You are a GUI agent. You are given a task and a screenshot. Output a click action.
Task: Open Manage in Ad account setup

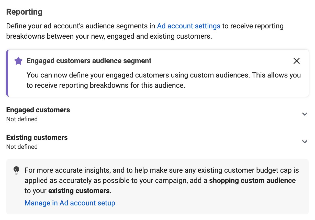point(70,203)
